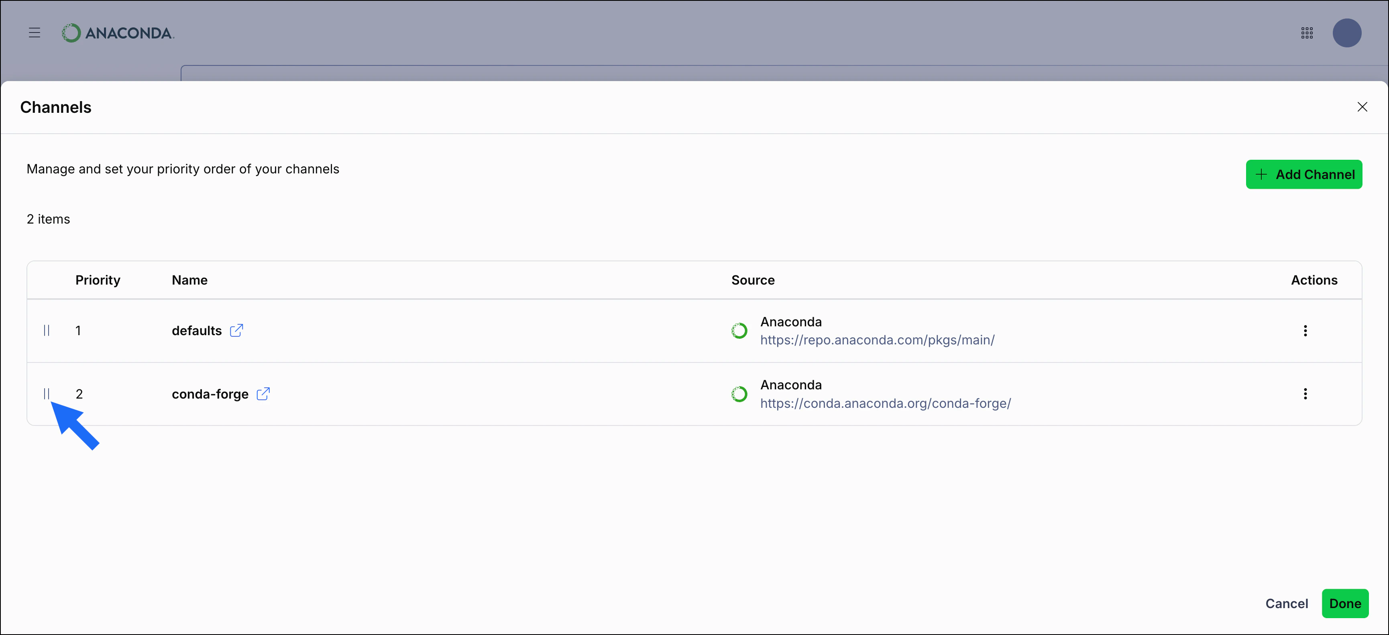Open the hamburger navigation menu

(34, 33)
